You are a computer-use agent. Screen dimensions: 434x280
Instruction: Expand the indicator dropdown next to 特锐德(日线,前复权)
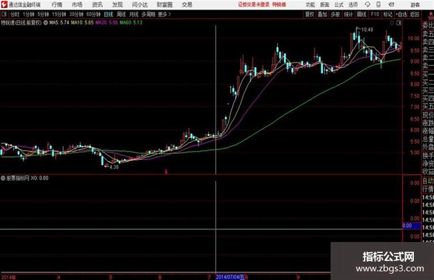(x=45, y=23)
